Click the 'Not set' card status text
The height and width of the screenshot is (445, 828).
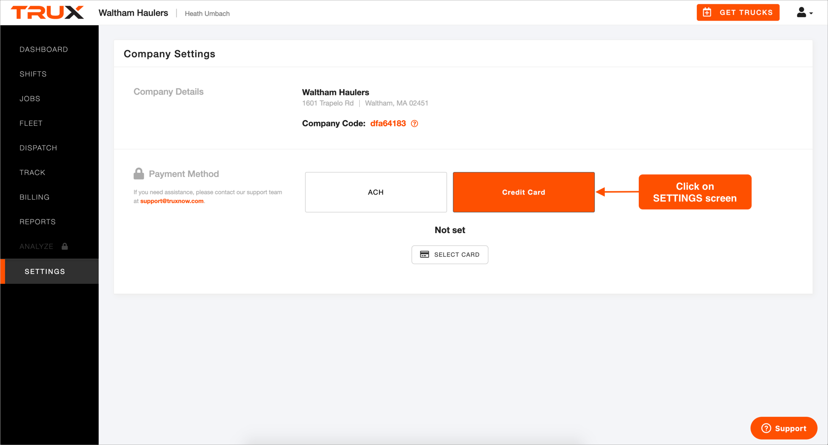point(450,230)
